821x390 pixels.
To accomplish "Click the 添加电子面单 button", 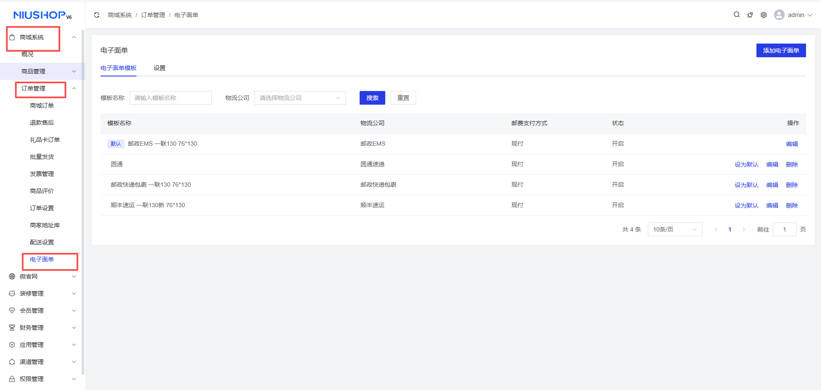I will tap(781, 50).
